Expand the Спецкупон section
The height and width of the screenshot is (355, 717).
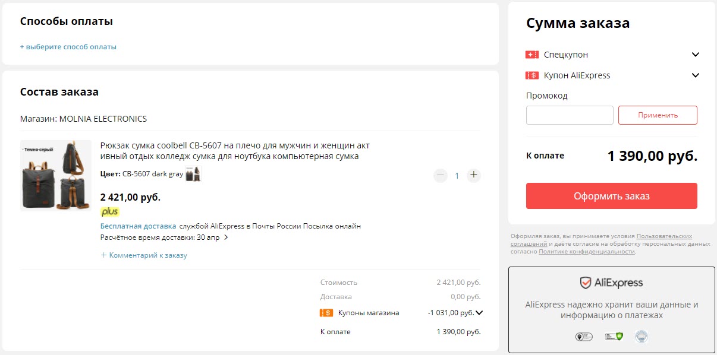(696, 54)
